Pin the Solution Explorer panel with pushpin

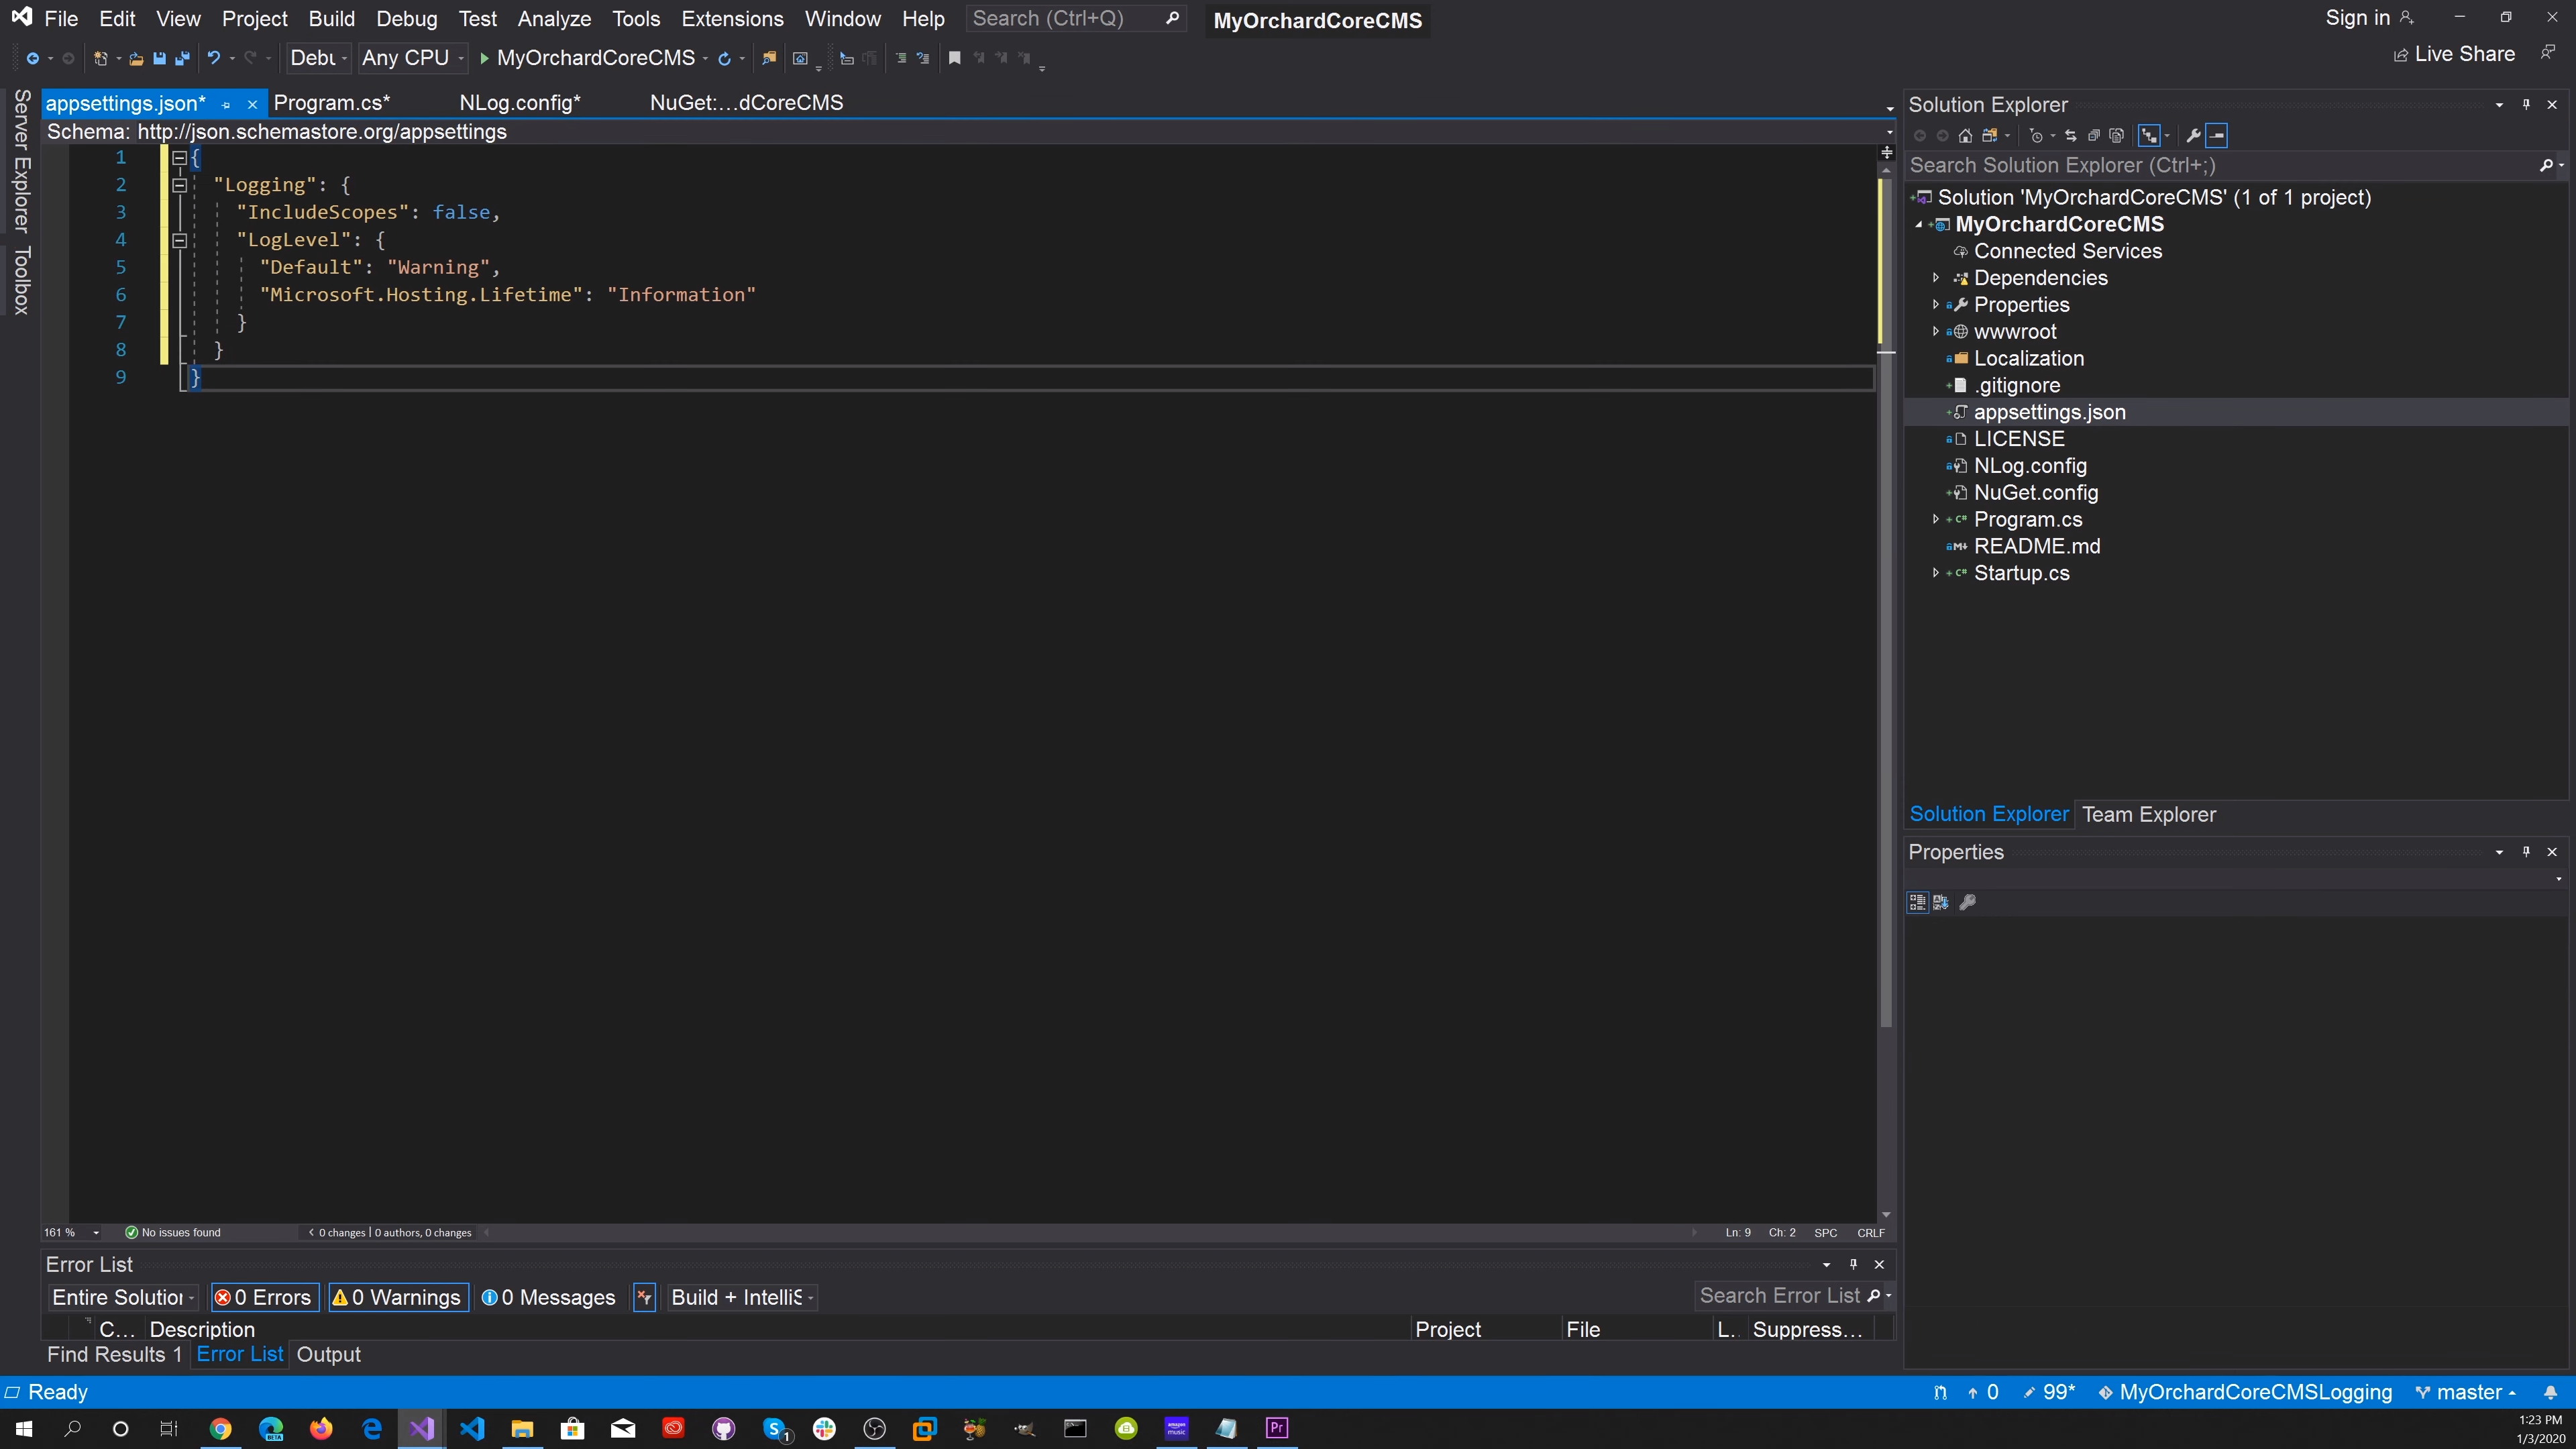(x=2526, y=104)
